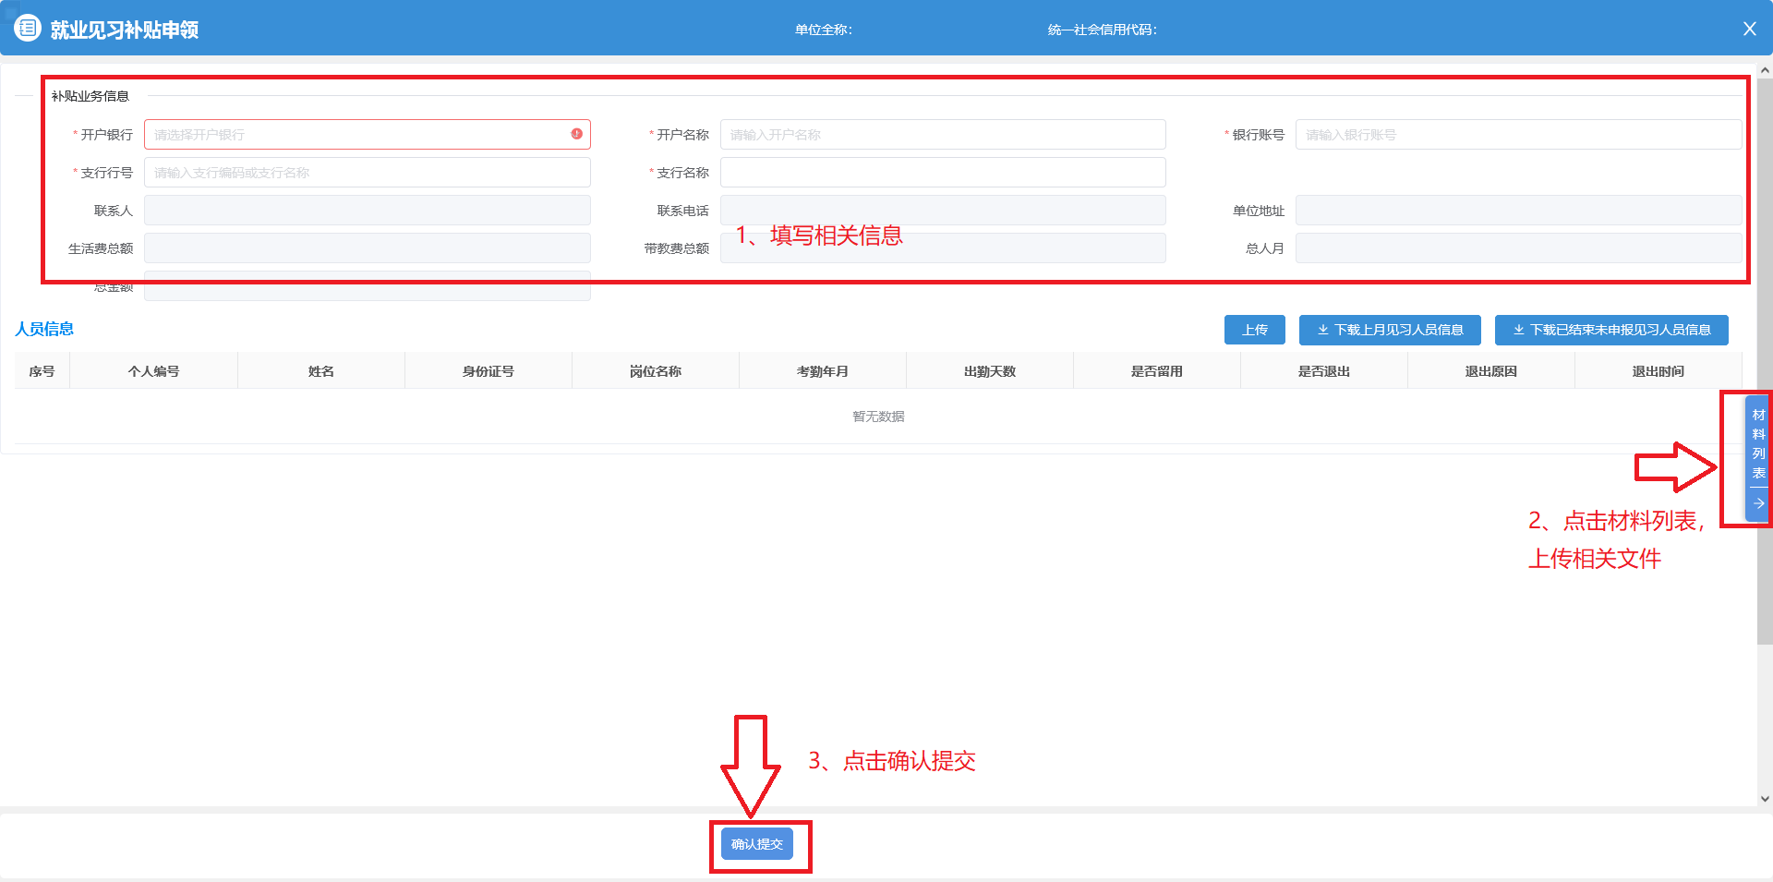Viewport: 1773px width, 882px height.
Task: Click the 支行名称 input field
Action: click(x=942, y=173)
